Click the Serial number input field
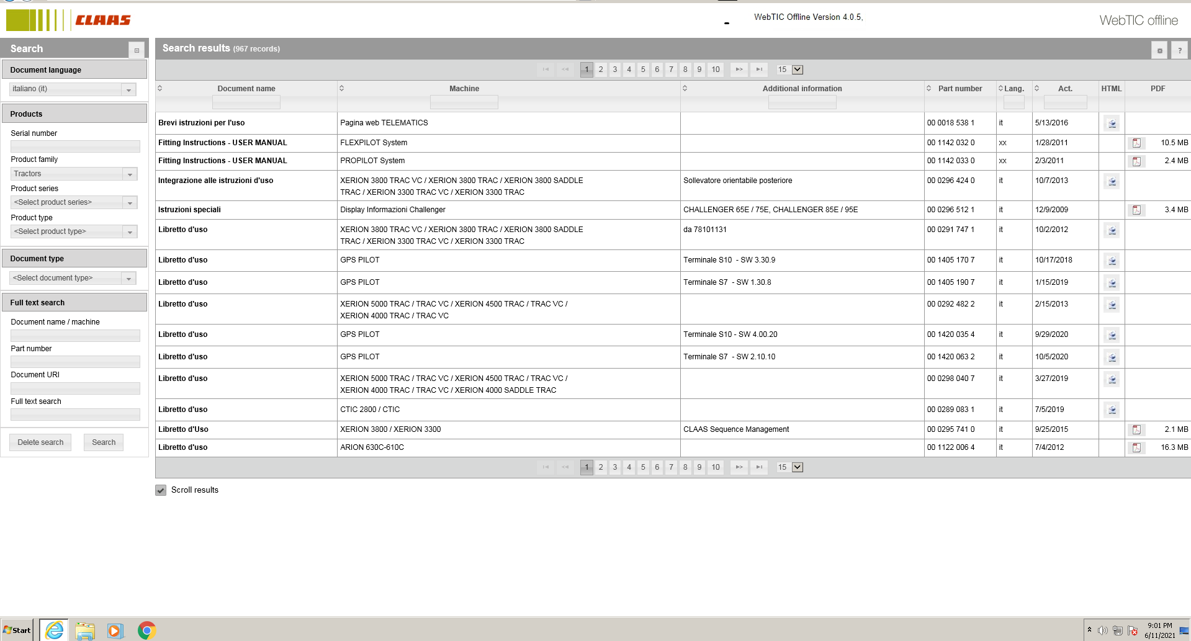 [75, 146]
